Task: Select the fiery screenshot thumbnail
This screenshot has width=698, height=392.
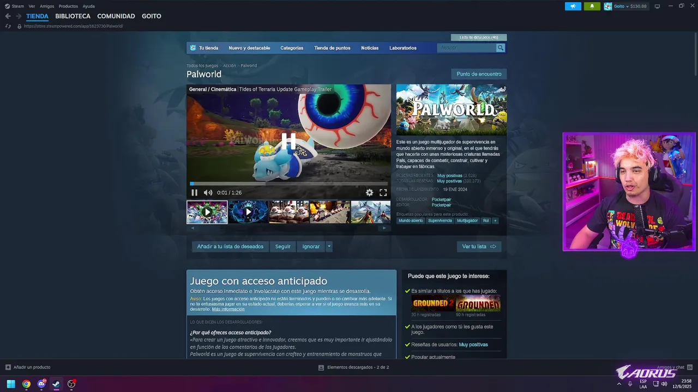Action: click(x=330, y=212)
